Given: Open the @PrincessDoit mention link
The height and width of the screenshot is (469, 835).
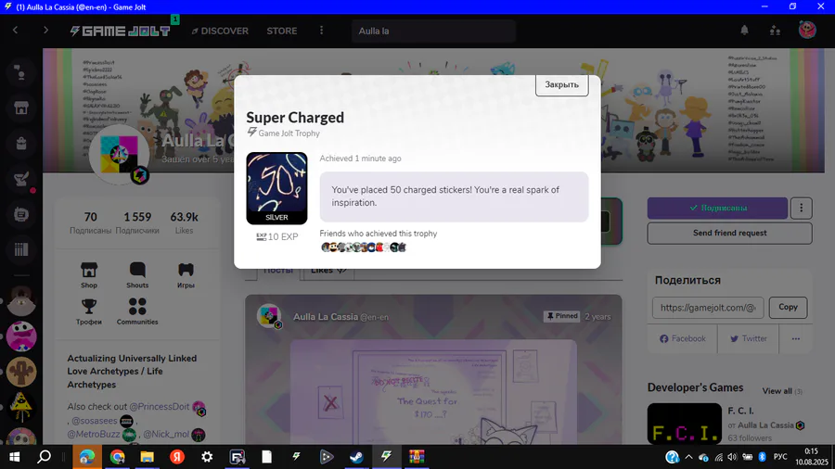Looking at the screenshot, I should 160,407.
